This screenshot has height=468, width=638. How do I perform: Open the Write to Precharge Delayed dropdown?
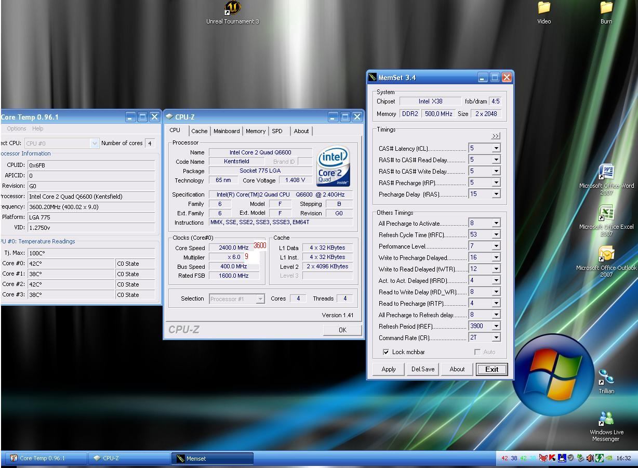click(x=496, y=257)
